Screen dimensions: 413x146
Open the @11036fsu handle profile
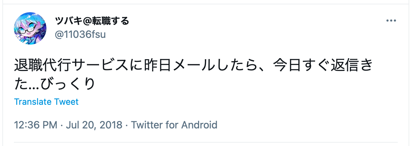pyautogui.click(x=80, y=34)
